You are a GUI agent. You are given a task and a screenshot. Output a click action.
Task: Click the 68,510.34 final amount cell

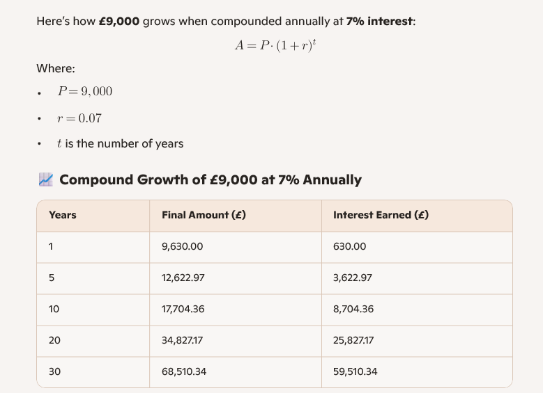click(184, 372)
